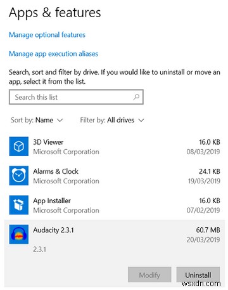Click the version 2.3.1 text under Audacity
The height and width of the screenshot is (290, 228).
pos(39,249)
